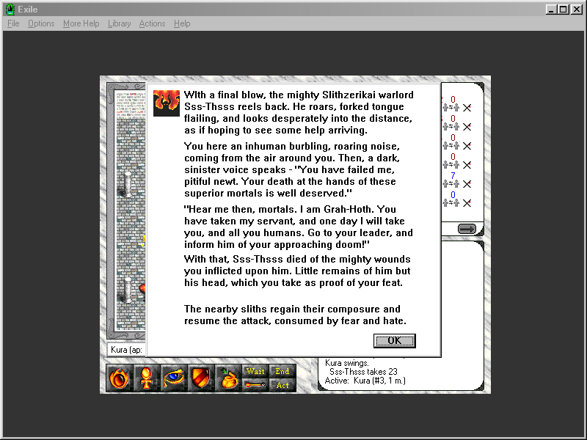Click the Exile application icon in title bar
Viewport: 587px width, 440px height.
pos(10,10)
